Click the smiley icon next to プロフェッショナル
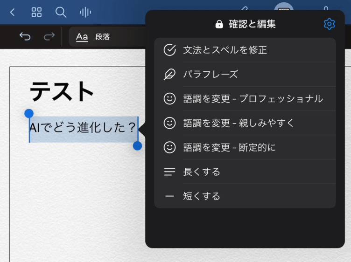This screenshot has height=262, width=351. pyautogui.click(x=170, y=98)
